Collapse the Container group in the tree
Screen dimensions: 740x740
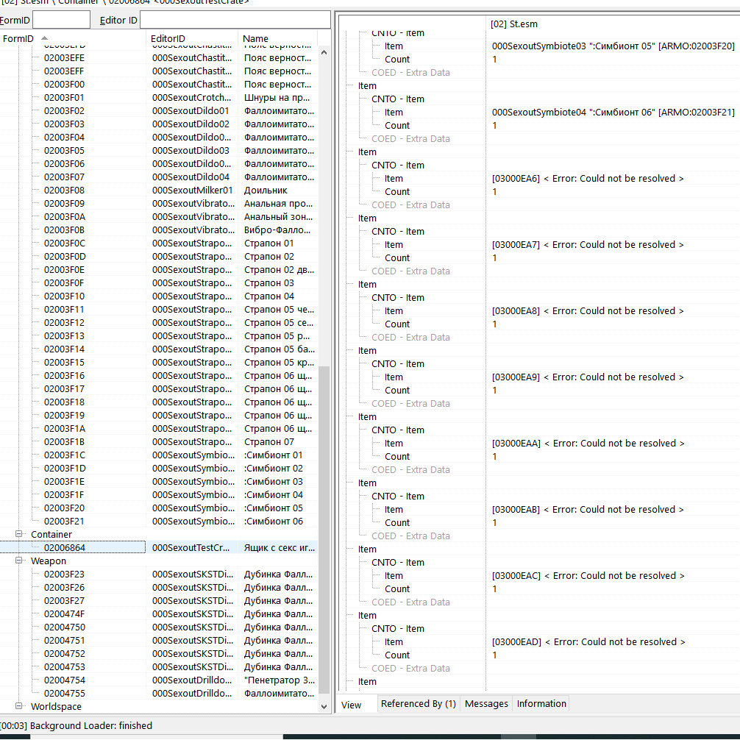(20, 534)
